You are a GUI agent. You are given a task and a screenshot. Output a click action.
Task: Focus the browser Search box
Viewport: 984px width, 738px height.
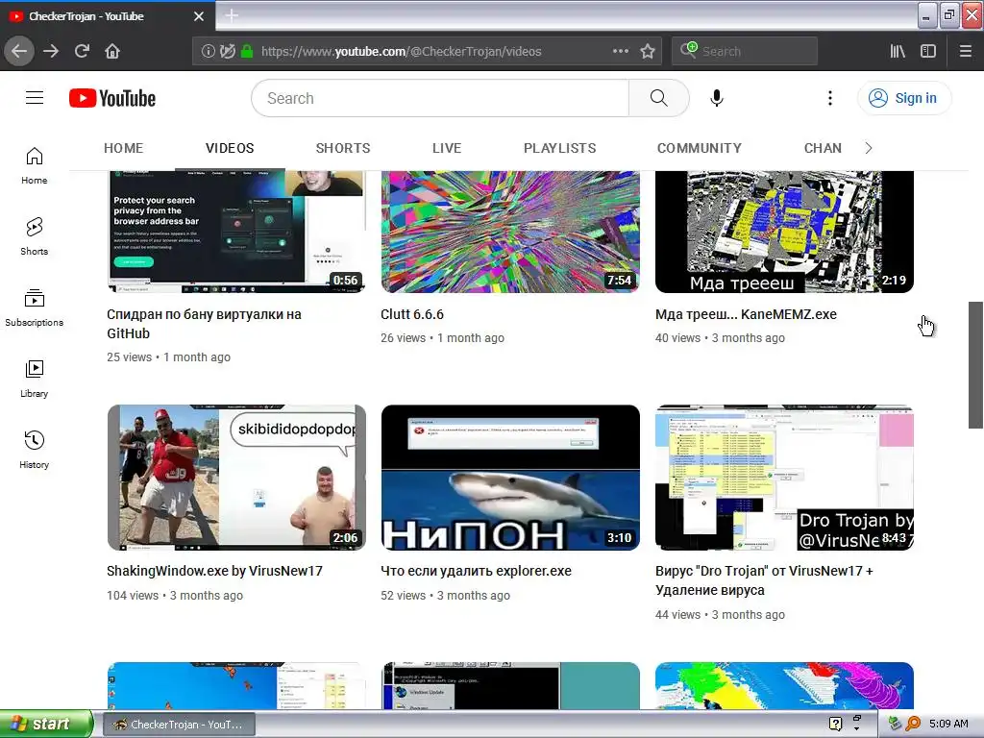point(745,52)
